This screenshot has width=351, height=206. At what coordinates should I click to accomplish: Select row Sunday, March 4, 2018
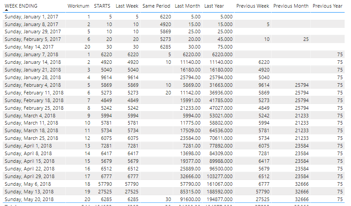point(174,116)
